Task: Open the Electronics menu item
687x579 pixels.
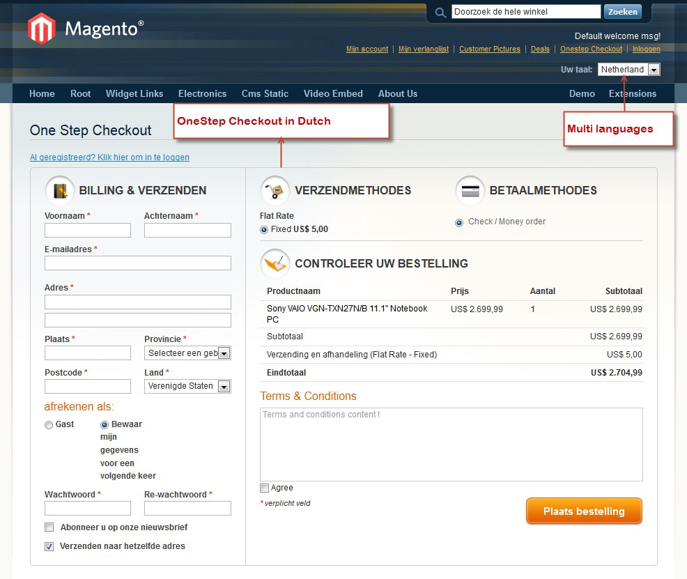Action: [202, 93]
